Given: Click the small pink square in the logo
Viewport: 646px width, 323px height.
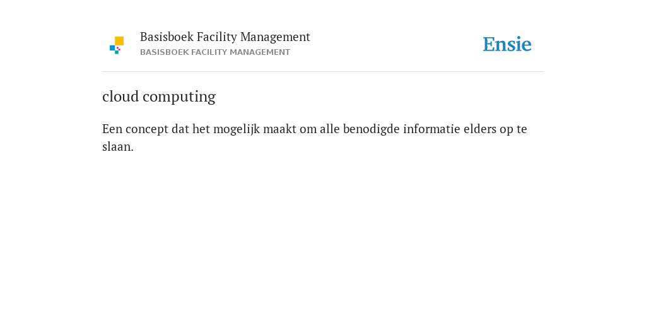Looking at the screenshot, I should click(119, 49).
